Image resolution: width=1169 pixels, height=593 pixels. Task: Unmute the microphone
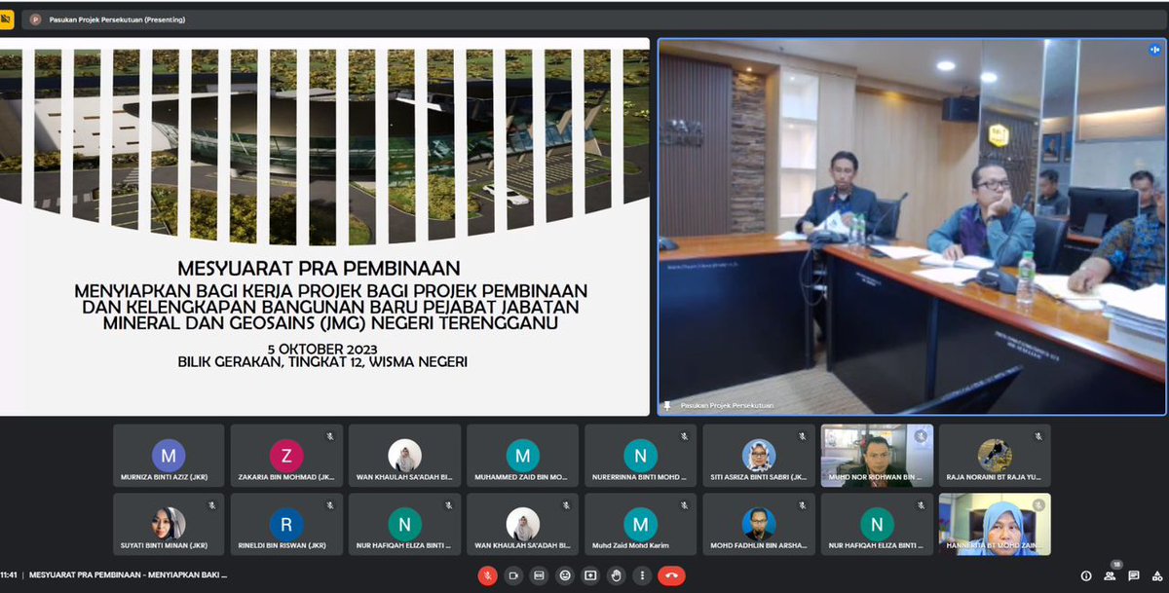pyautogui.click(x=487, y=575)
